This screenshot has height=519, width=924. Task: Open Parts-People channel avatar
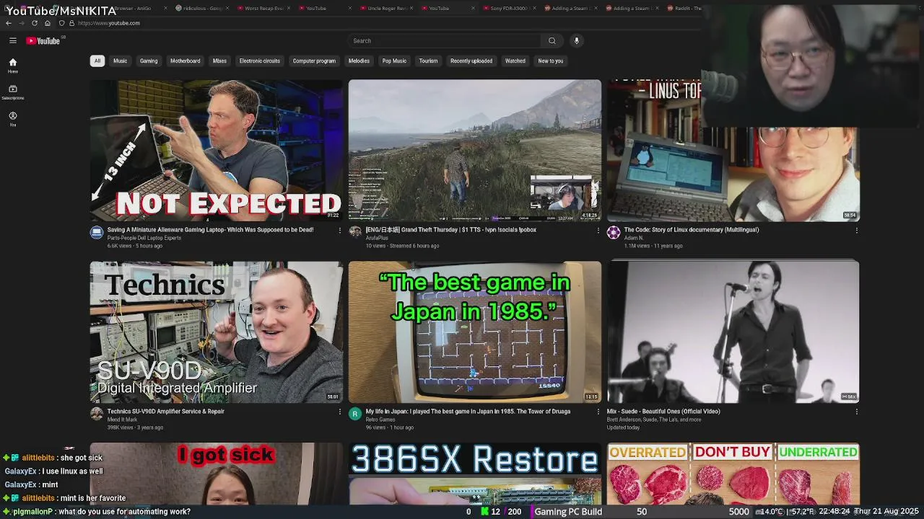97,232
